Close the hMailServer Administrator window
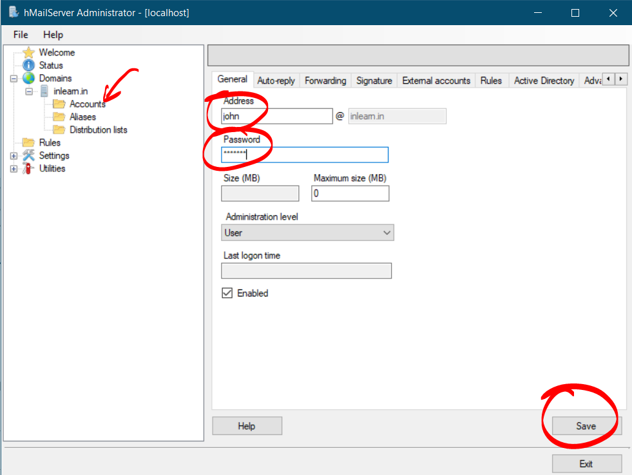The width and height of the screenshot is (632, 475). click(x=613, y=12)
